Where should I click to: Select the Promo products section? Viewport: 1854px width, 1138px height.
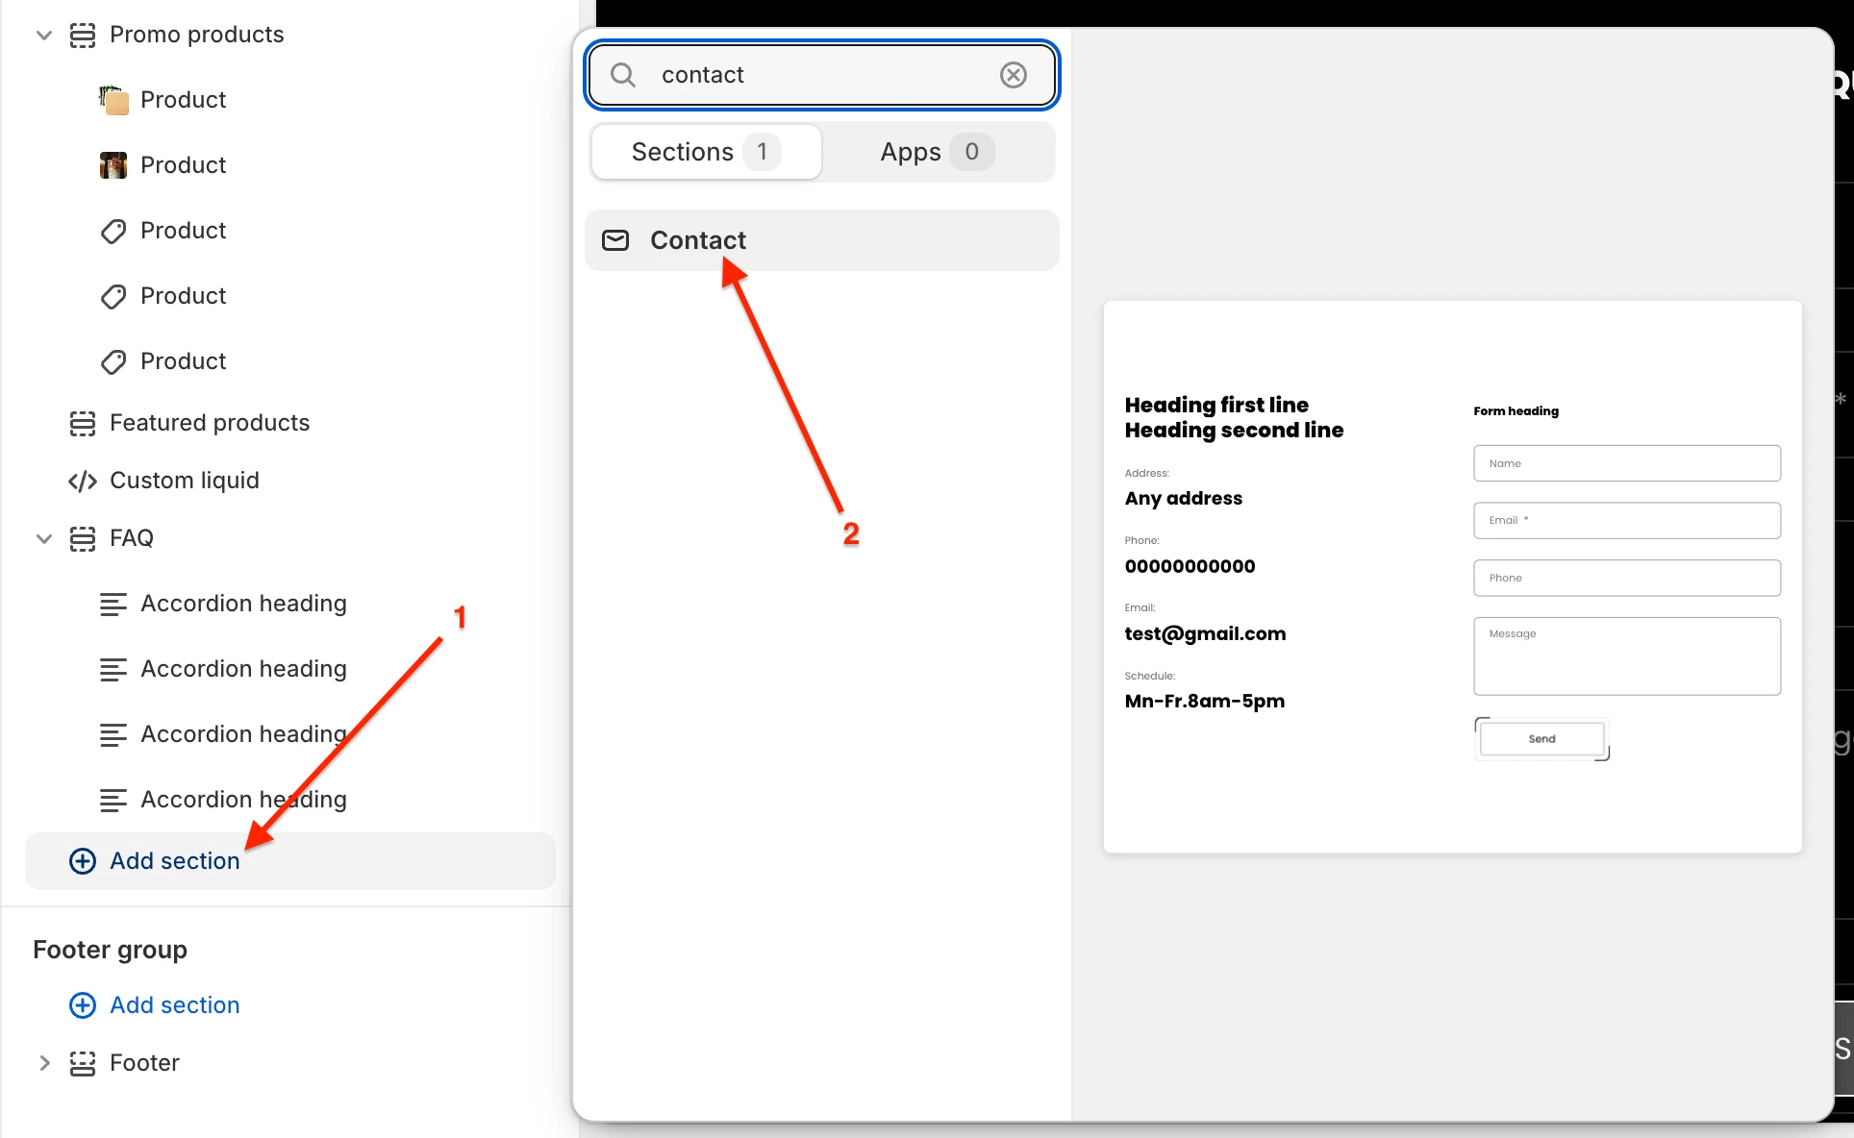click(x=197, y=35)
